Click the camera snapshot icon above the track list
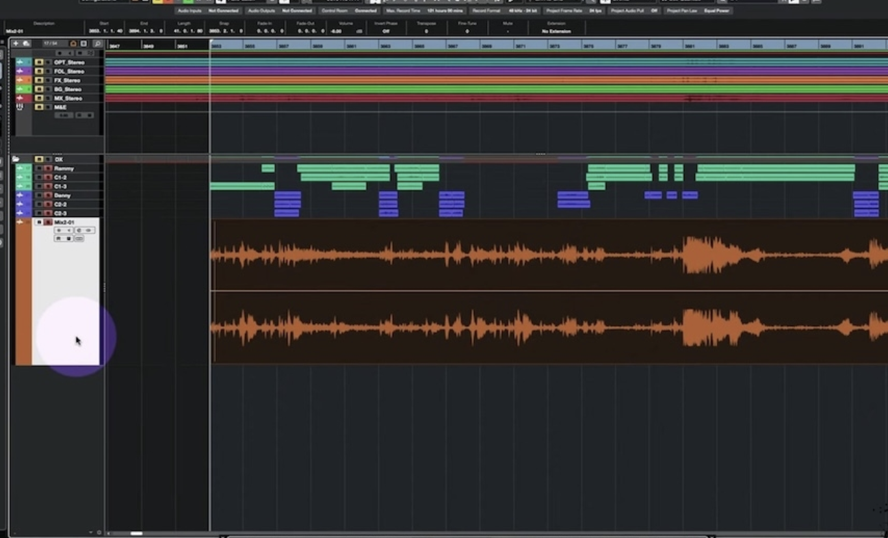This screenshot has width=888, height=538. pos(73,43)
